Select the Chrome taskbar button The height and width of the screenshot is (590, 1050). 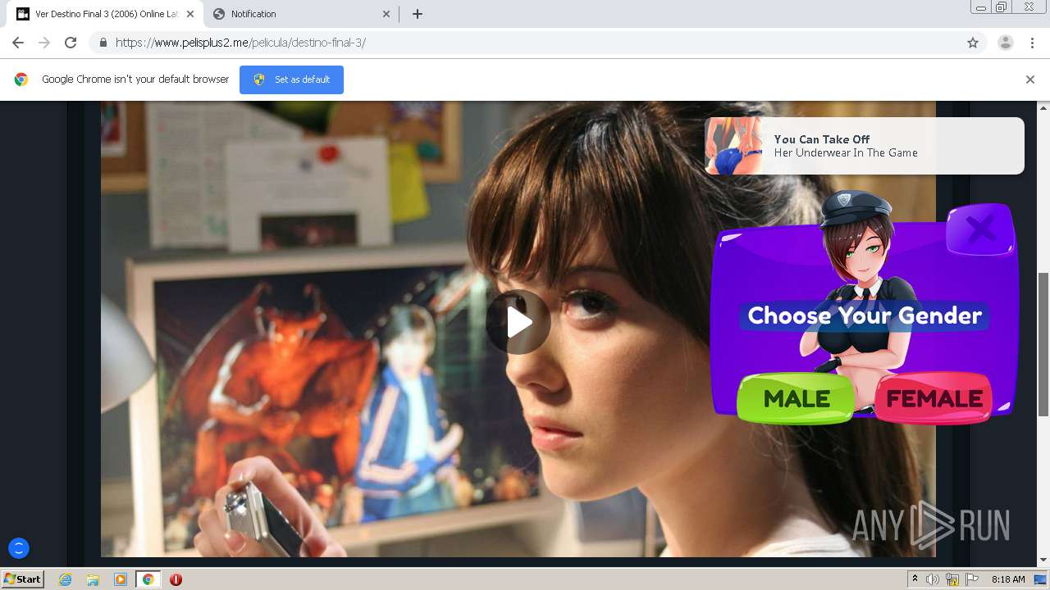click(x=148, y=579)
